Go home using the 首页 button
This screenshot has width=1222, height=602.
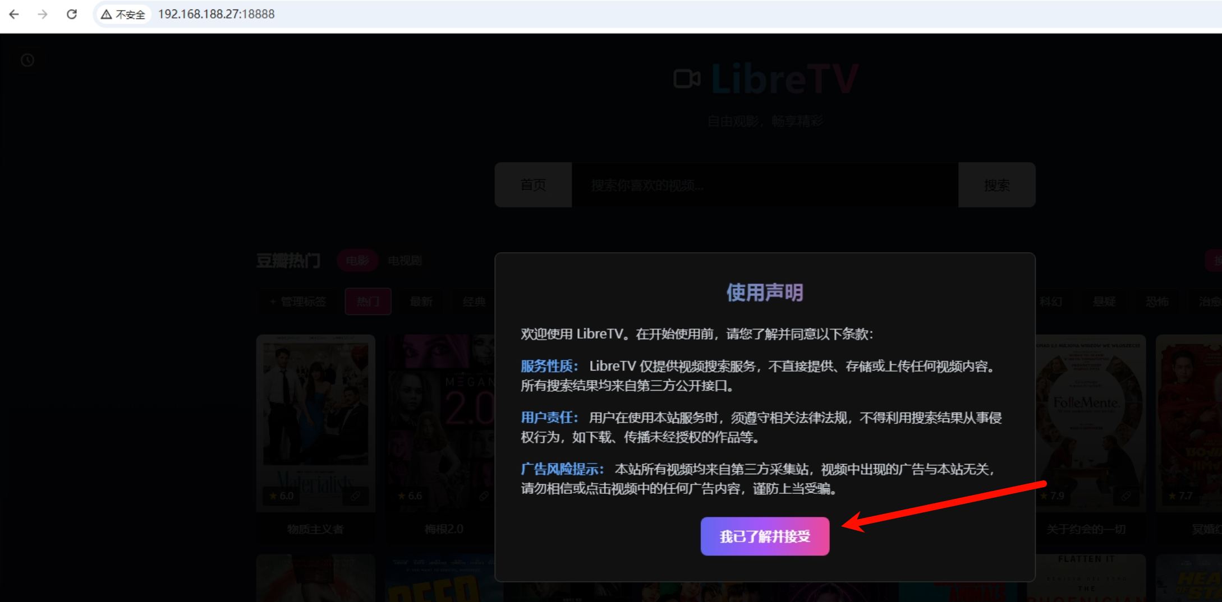point(533,186)
